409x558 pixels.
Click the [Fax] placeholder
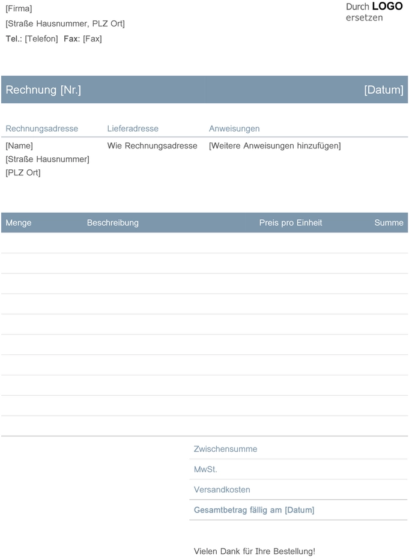coord(92,39)
